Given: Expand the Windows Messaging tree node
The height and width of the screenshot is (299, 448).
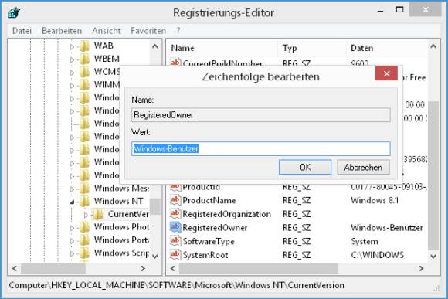Looking at the screenshot, I should [x=72, y=189].
